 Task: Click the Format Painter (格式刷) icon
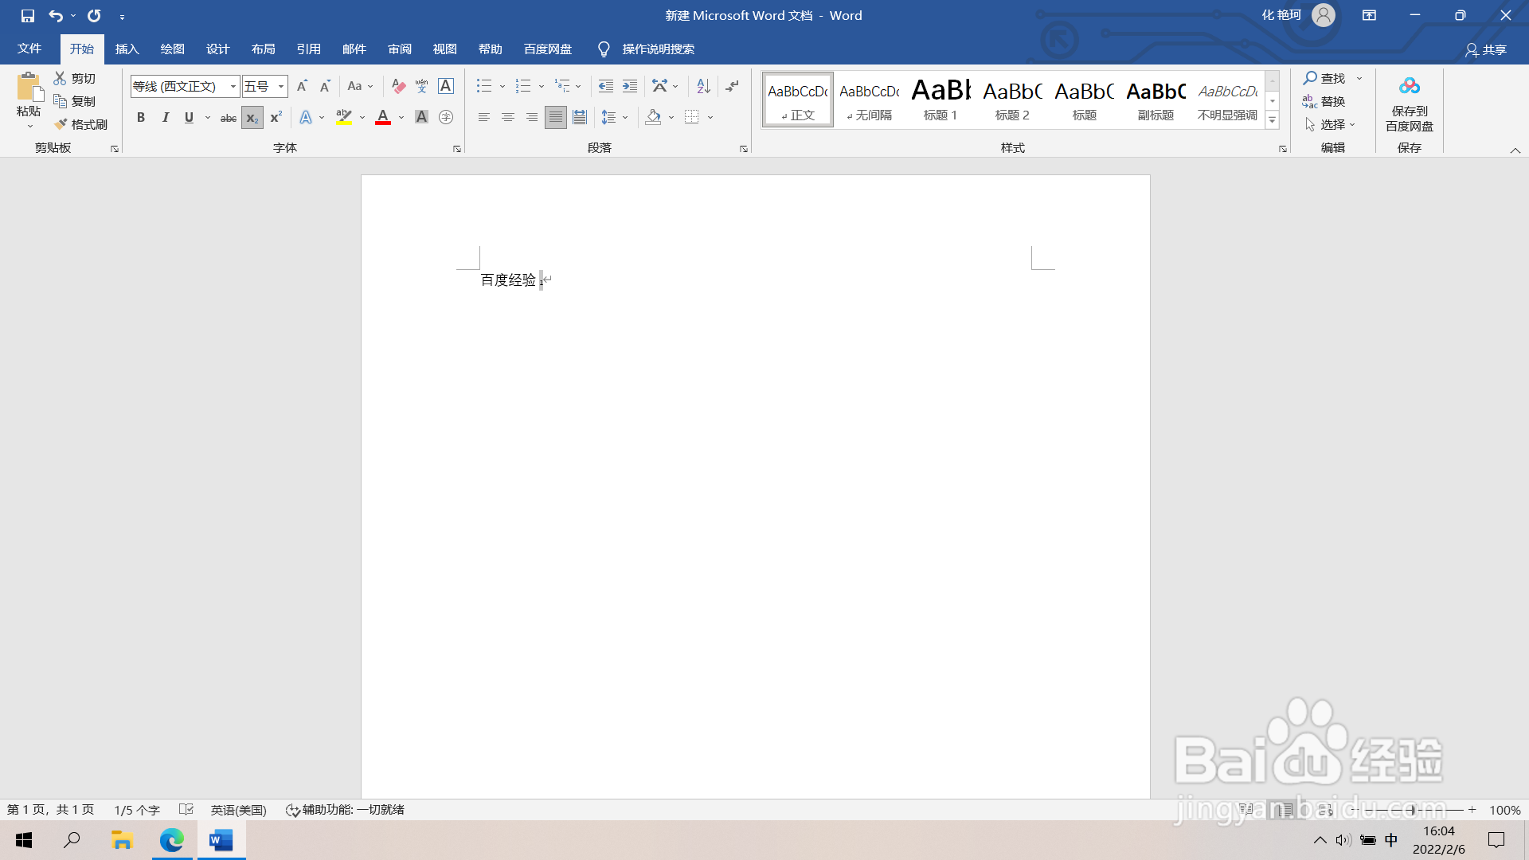(61, 124)
